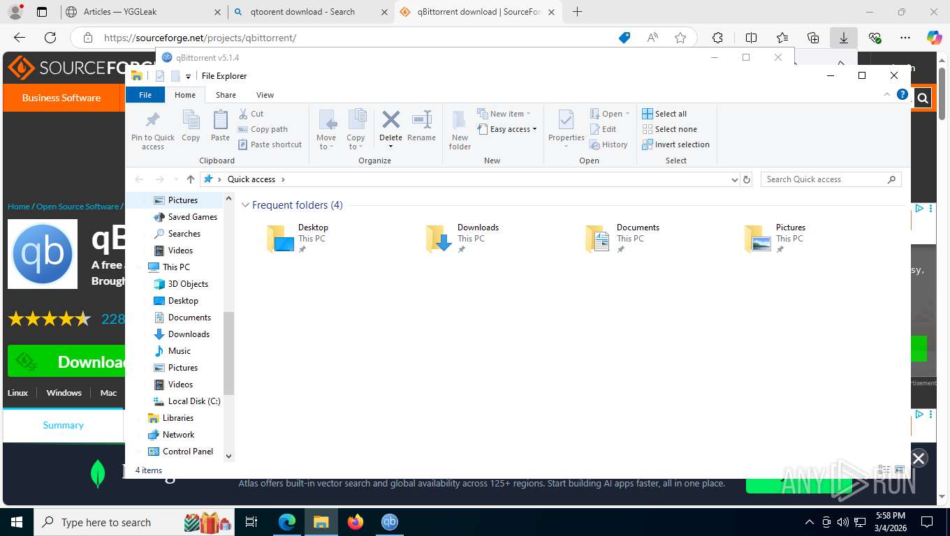Open Quick Access Toolbar customize dropdown
This screenshot has width=950, height=536.
coord(189,76)
